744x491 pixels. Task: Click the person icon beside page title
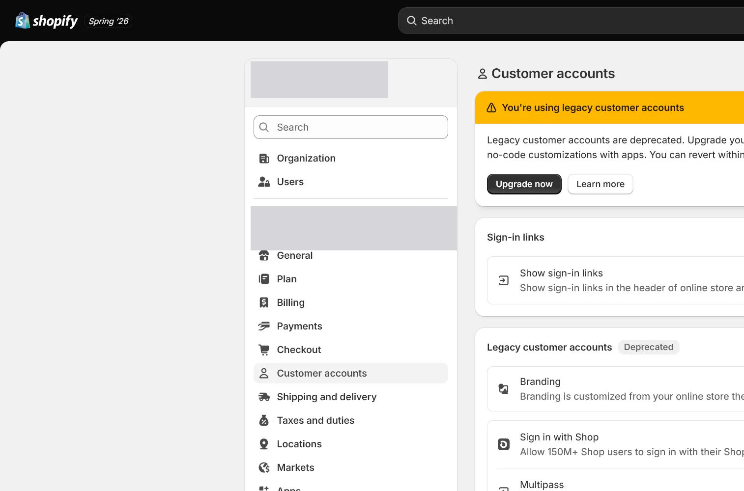(483, 74)
